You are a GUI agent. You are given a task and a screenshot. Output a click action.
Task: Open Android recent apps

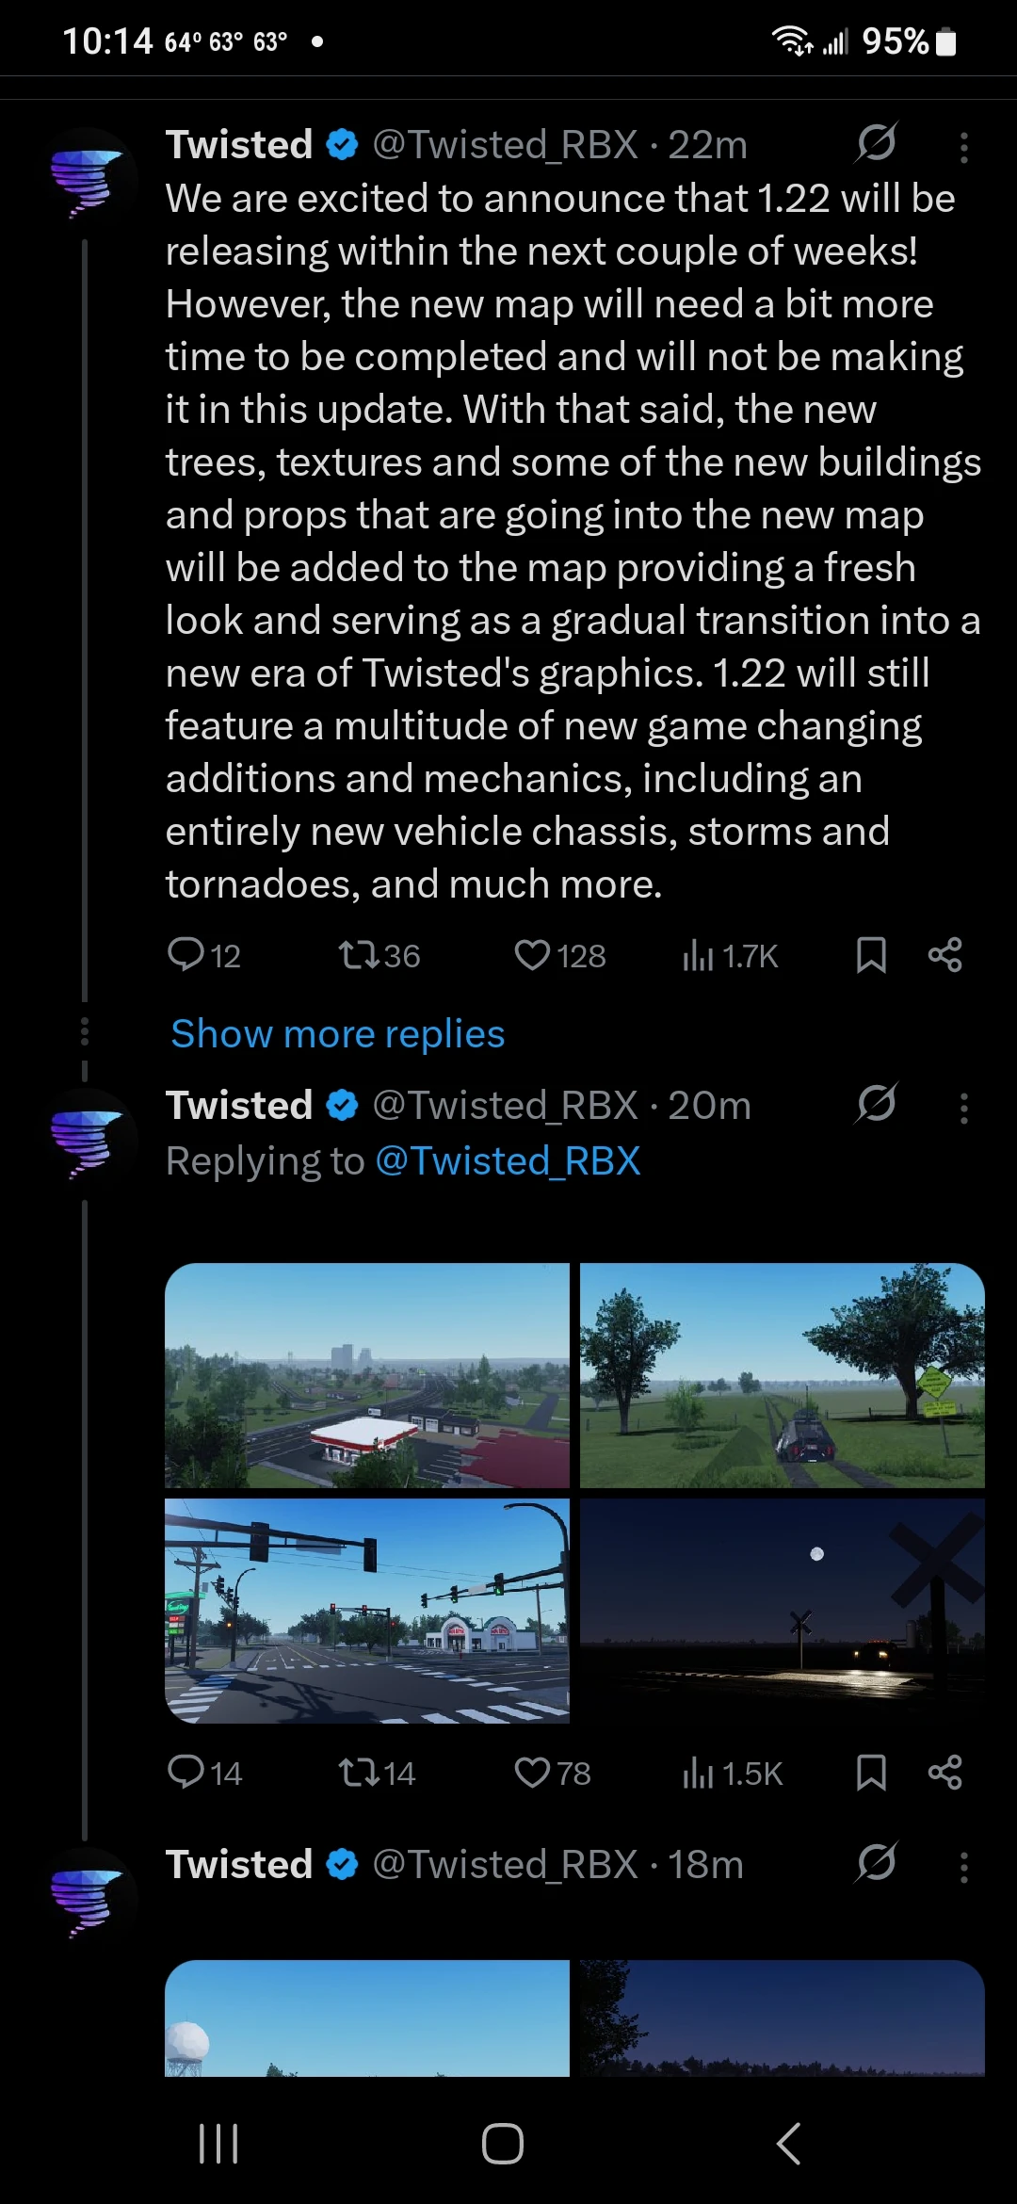tap(218, 2144)
